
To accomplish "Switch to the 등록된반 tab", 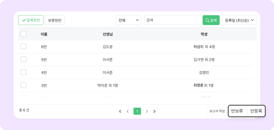I will [x=31, y=20].
